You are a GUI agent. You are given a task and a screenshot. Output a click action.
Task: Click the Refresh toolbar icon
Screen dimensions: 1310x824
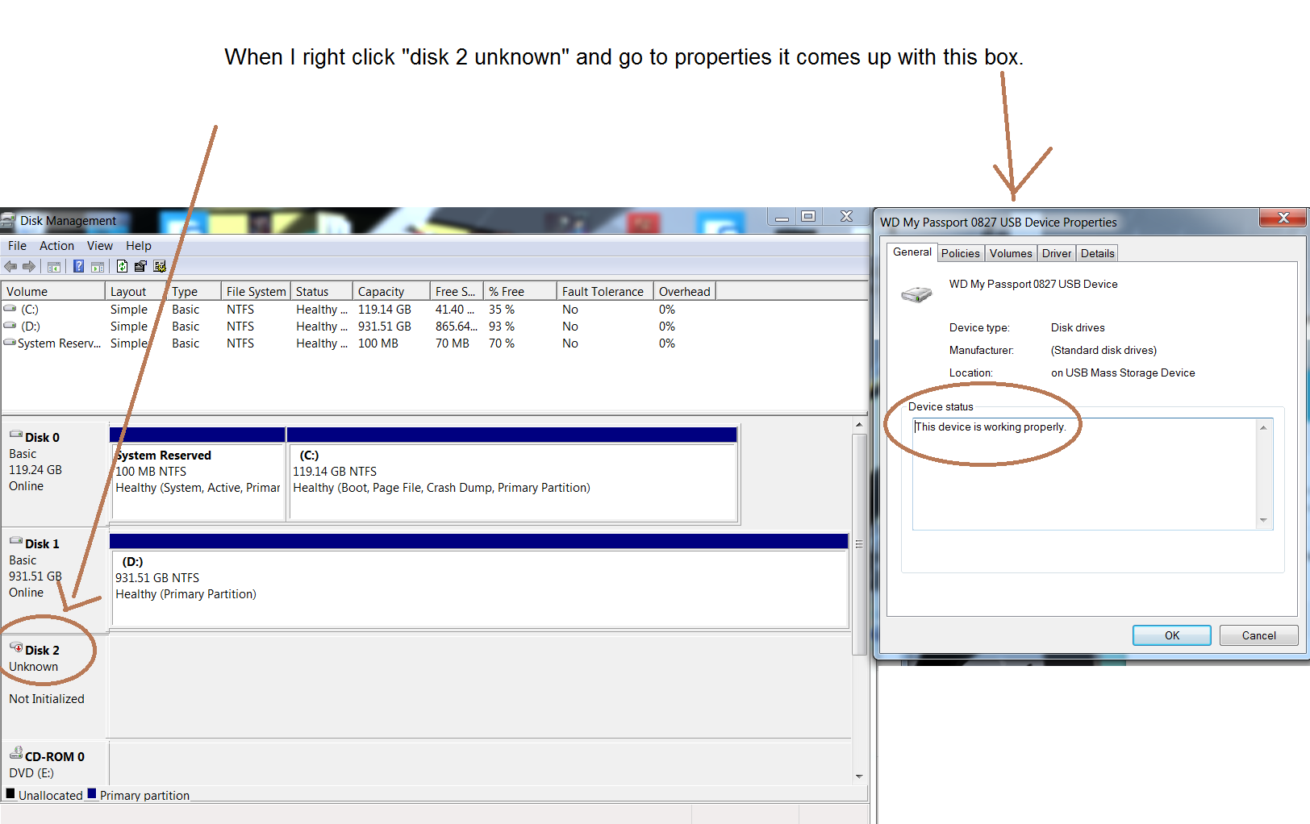point(122,267)
